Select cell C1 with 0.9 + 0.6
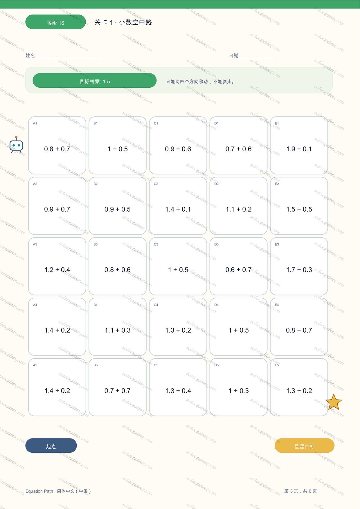 point(178,145)
